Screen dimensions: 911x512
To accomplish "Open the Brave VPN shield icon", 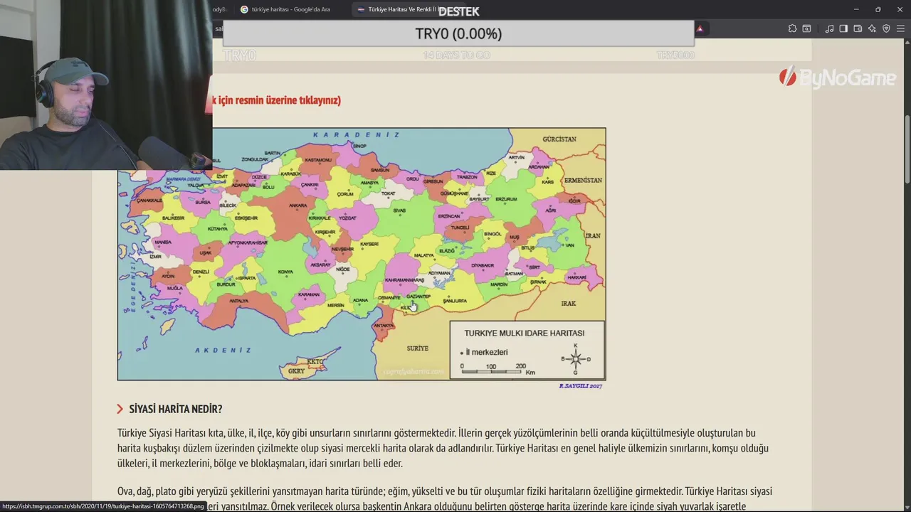I will coord(886,29).
